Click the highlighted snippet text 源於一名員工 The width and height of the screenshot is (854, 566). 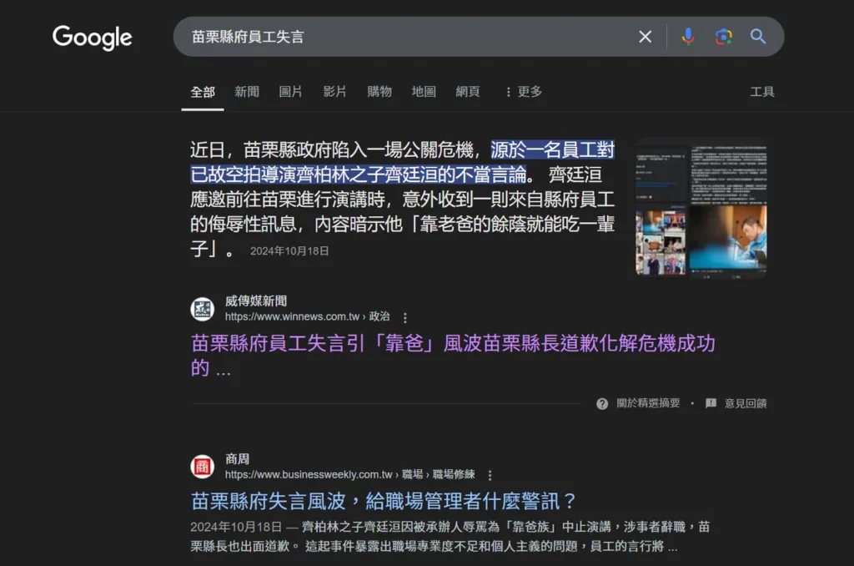pyautogui.click(x=403, y=162)
